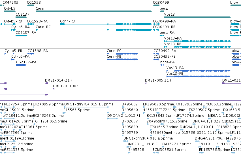The image size is (241, 154).
Task: Select the Corin-RC transcript label
Action: coord(43,27)
